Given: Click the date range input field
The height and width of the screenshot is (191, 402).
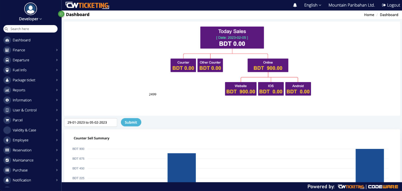Looking at the screenshot, I should tap(90, 122).
